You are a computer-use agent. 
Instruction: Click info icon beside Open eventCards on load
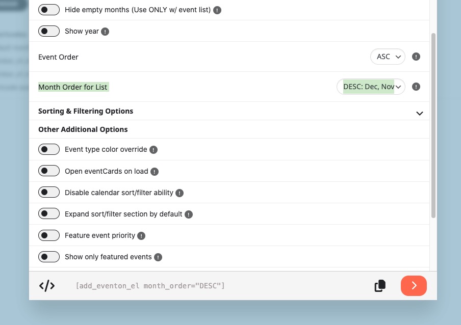coord(155,172)
